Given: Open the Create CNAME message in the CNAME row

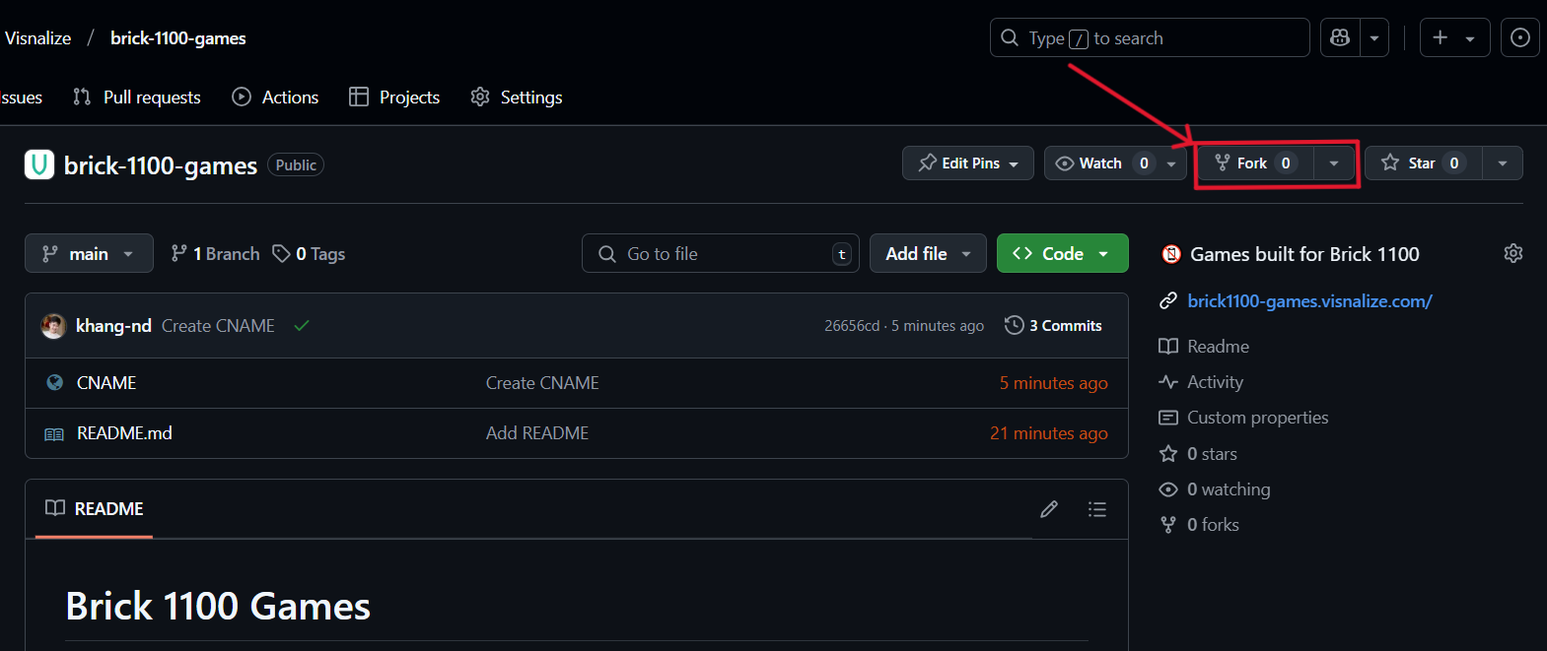Looking at the screenshot, I should pyautogui.click(x=542, y=383).
